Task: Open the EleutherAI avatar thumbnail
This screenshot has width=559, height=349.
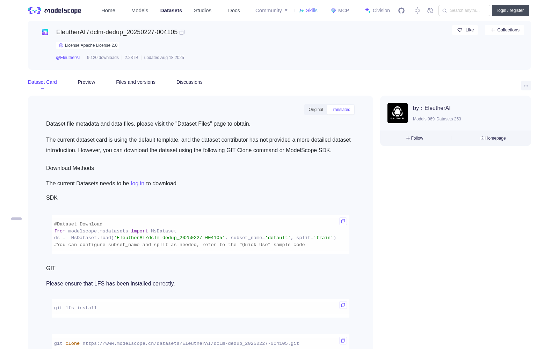Action: (x=398, y=113)
